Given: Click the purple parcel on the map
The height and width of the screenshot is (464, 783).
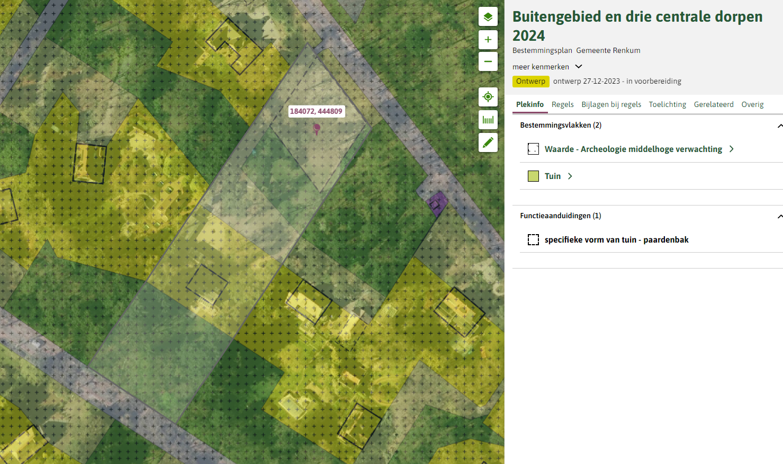Looking at the screenshot, I should click(437, 203).
